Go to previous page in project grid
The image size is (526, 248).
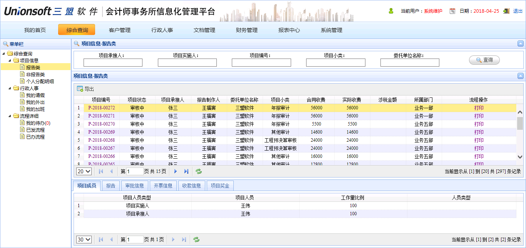[x=112, y=171]
